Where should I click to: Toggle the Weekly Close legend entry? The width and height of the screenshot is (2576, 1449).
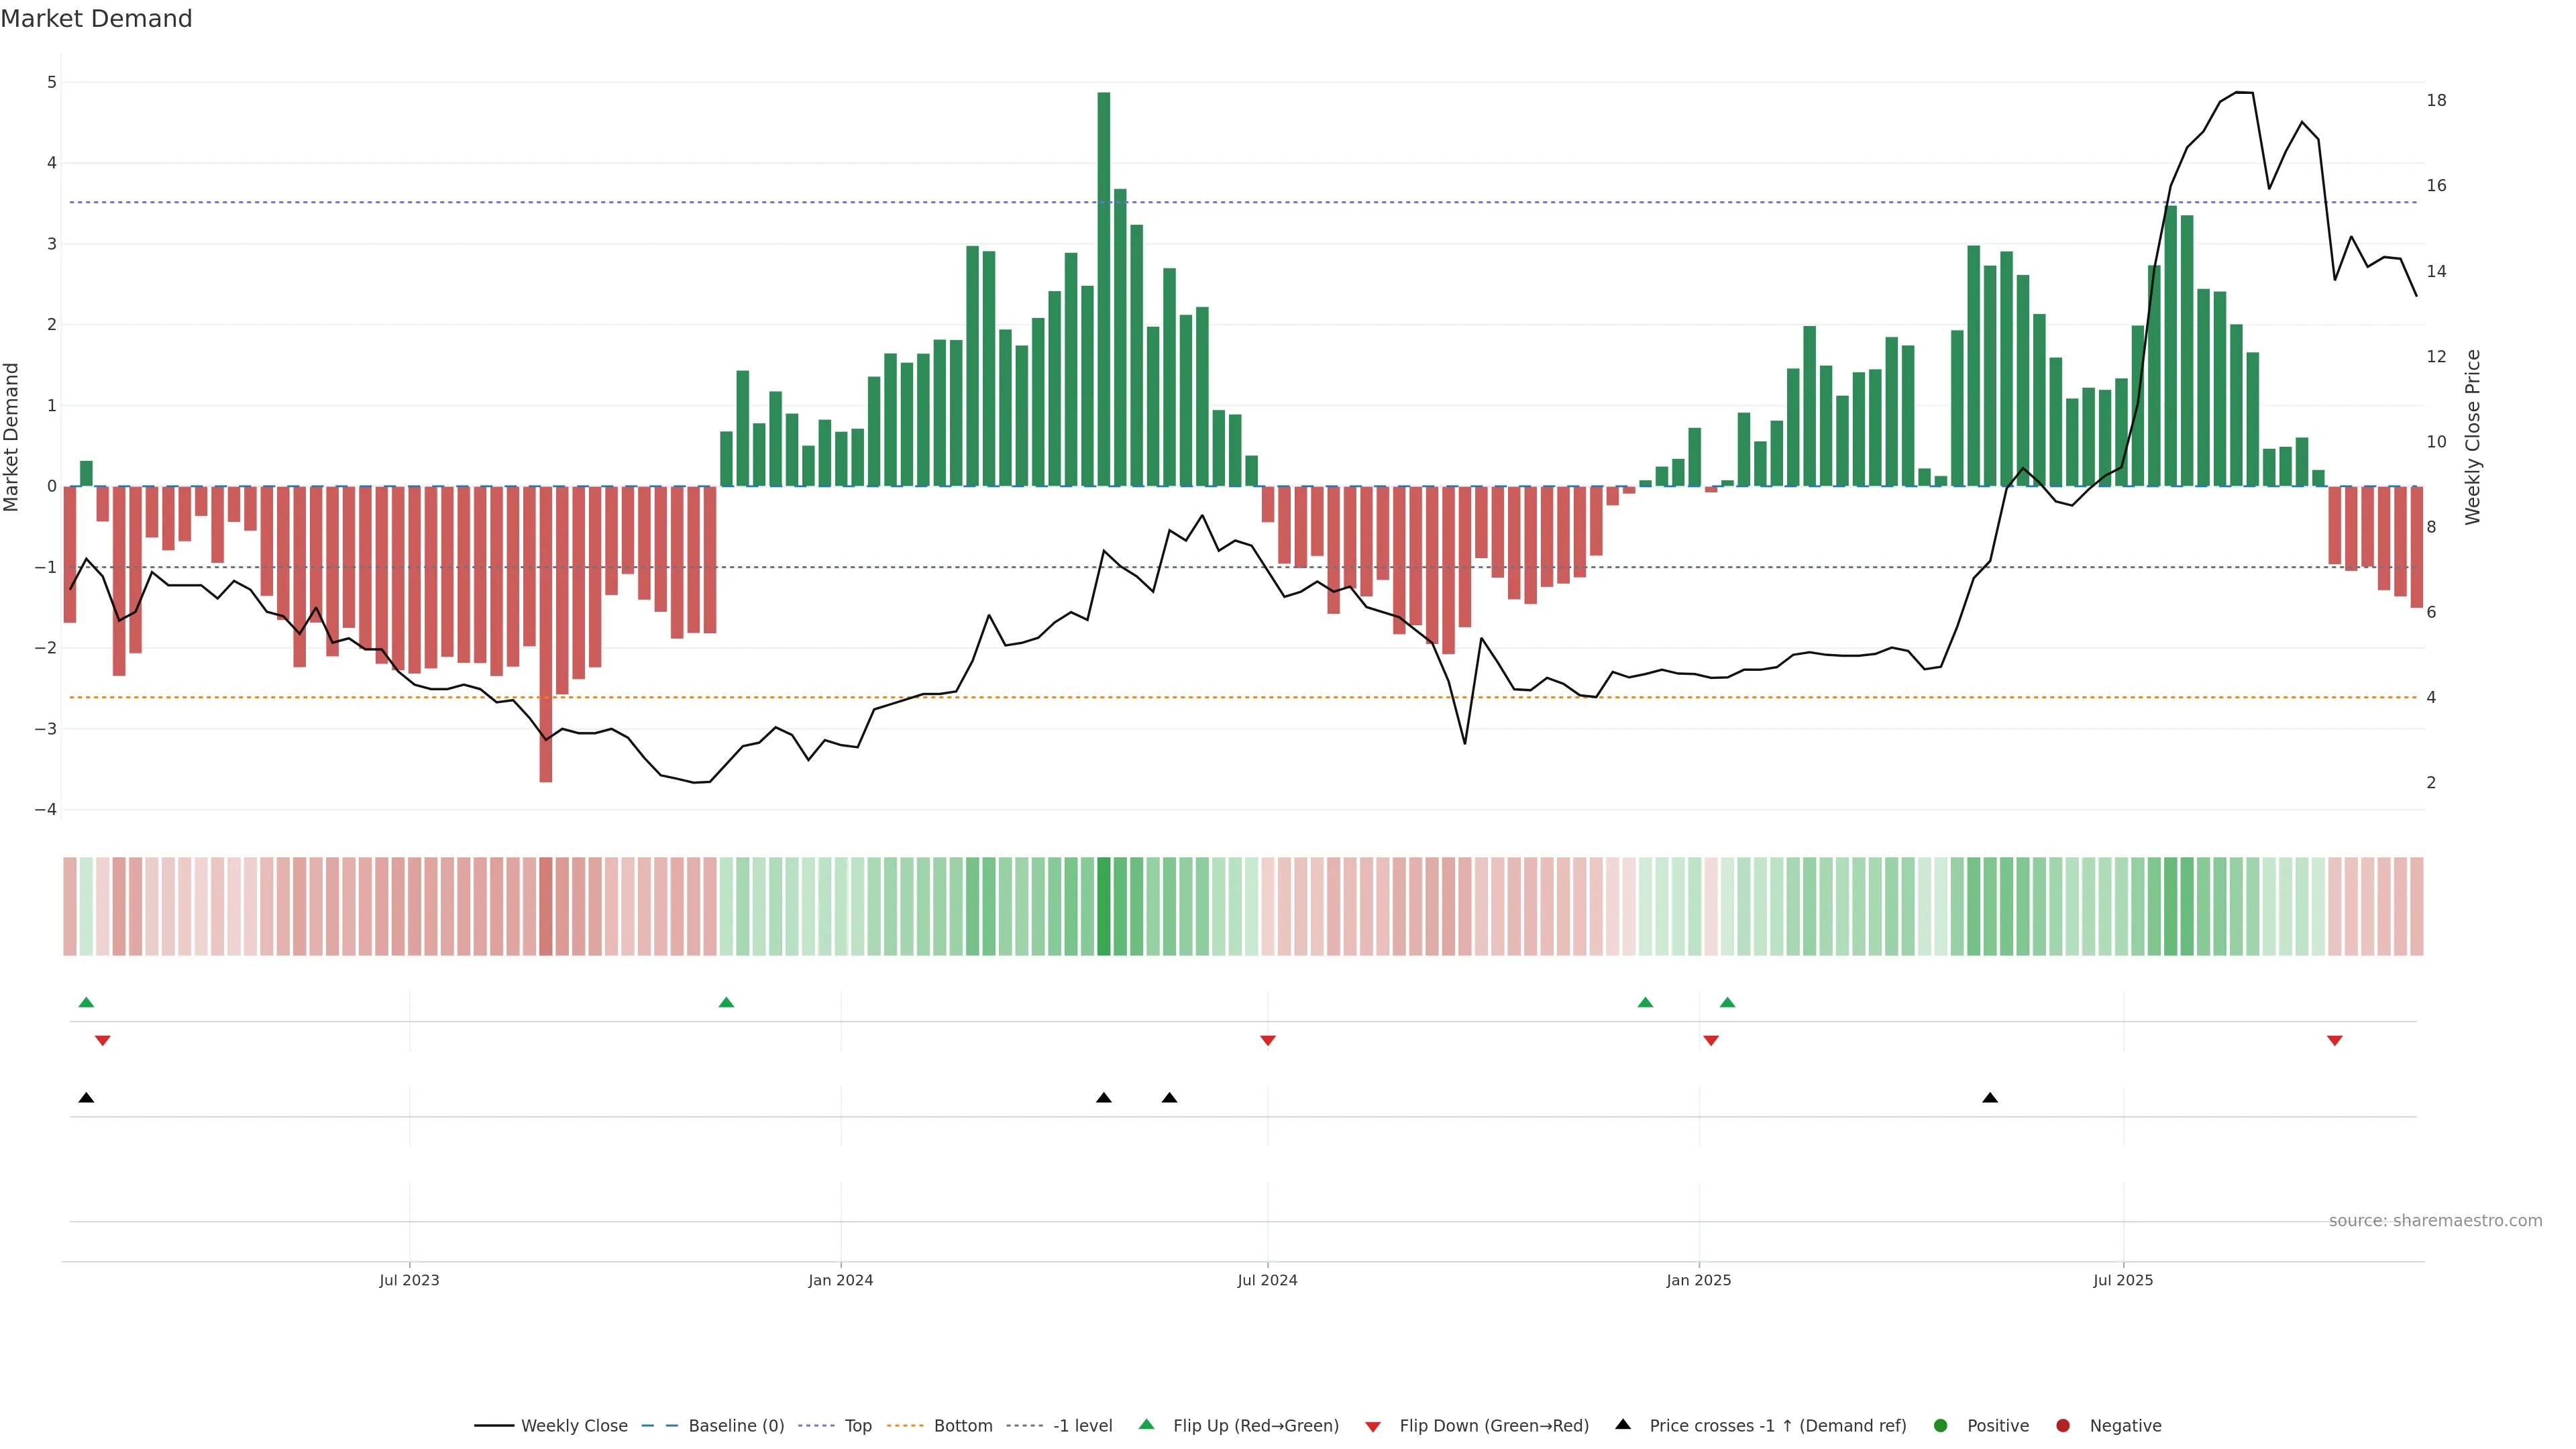click(x=574, y=1426)
